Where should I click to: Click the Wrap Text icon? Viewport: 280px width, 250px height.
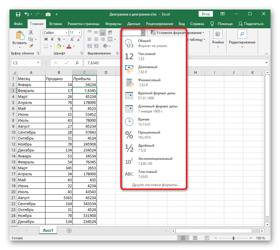(x=110, y=33)
